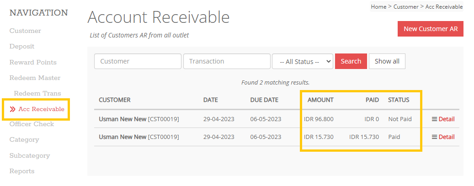
Task: Click the chevron icon beside Acc Receivable
Action: point(13,109)
